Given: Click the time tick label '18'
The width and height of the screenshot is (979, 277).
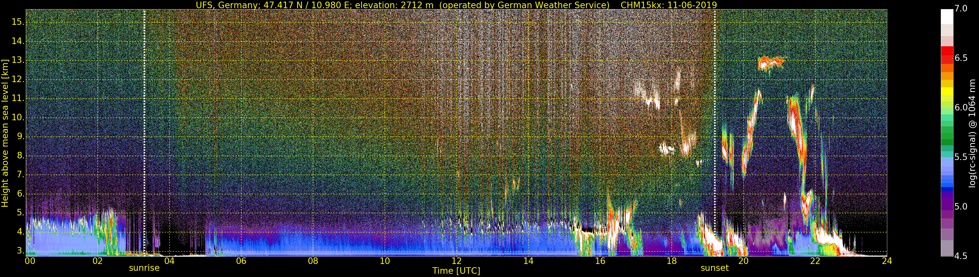Looking at the screenshot, I should coord(672,261).
